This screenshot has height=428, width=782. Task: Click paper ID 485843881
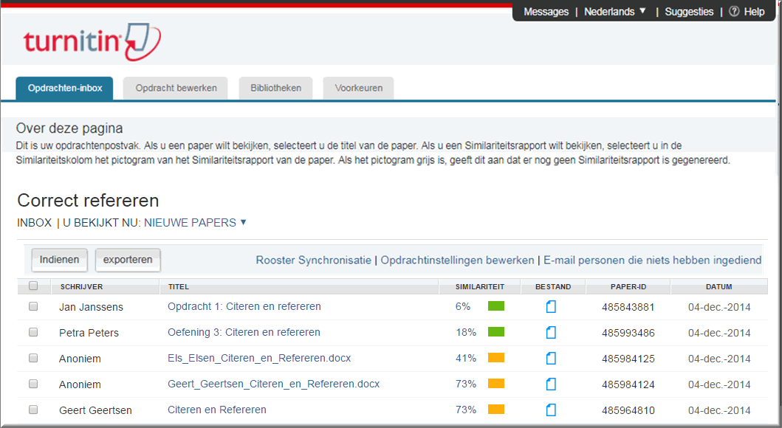tap(628, 307)
